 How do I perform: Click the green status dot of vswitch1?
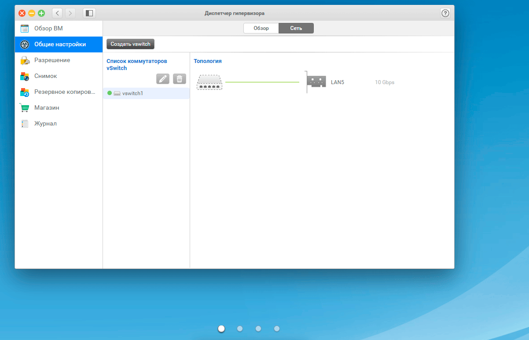(110, 93)
